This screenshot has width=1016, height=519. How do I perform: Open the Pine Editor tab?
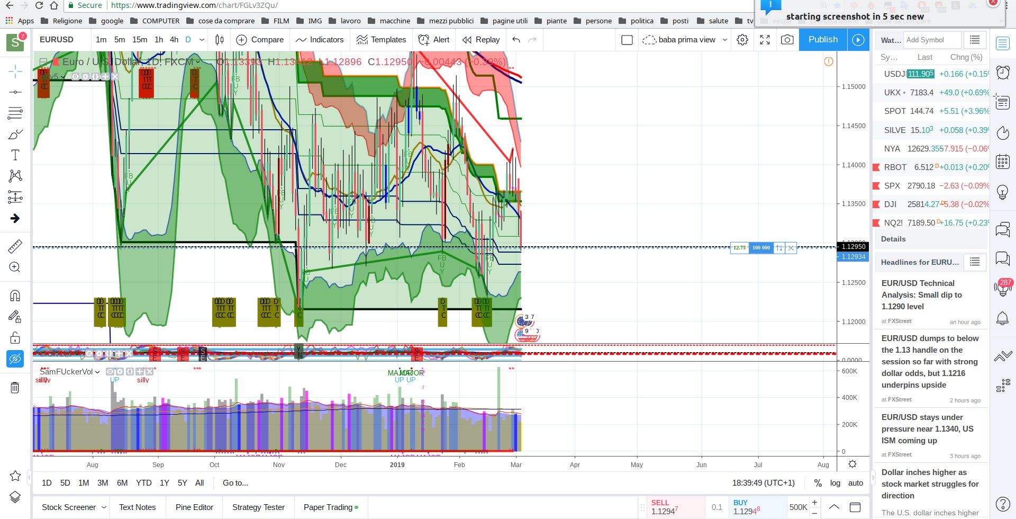pyautogui.click(x=194, y=507)
